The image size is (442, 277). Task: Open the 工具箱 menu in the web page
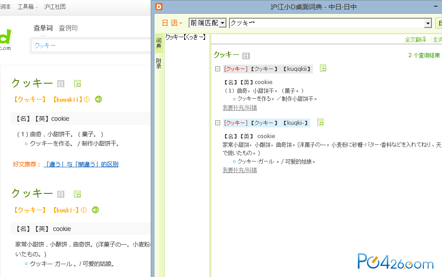pos(28,7)
